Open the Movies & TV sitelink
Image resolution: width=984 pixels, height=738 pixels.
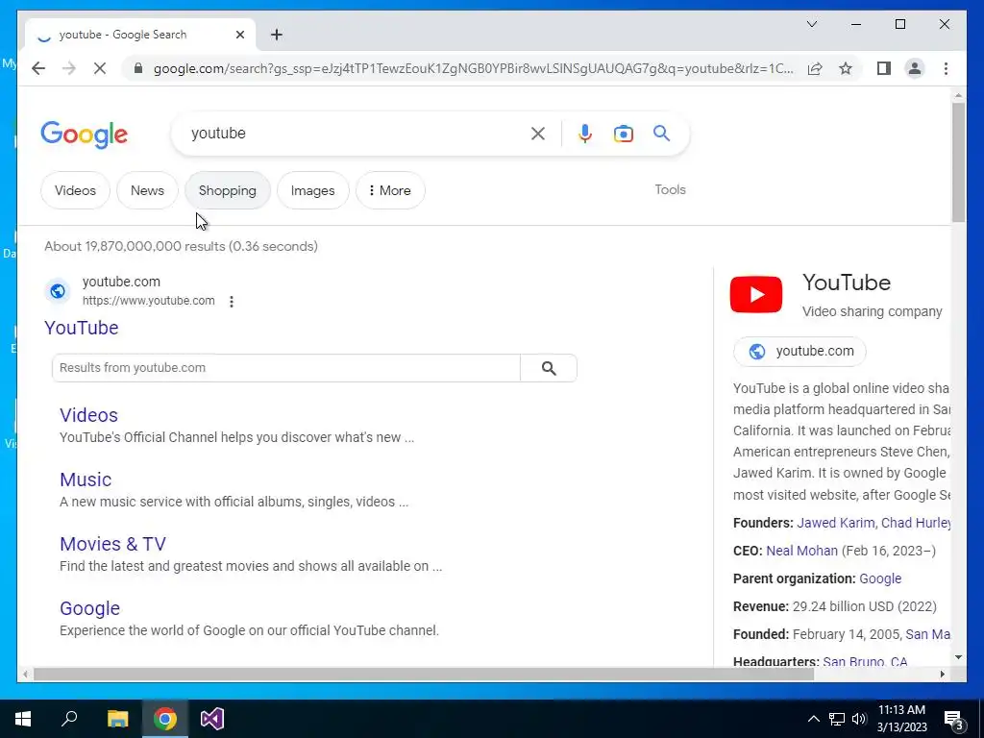113,544
